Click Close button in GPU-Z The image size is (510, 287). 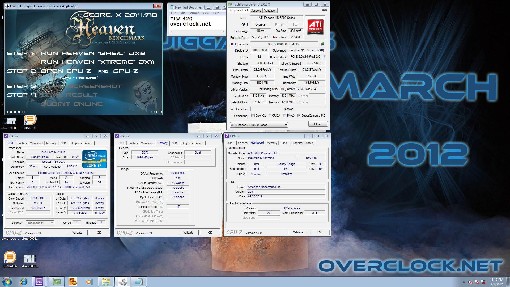[x=318, y=124]
